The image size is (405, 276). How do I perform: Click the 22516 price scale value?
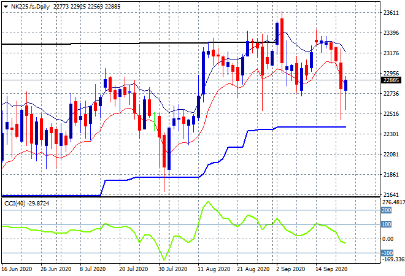tap(391, 114)
